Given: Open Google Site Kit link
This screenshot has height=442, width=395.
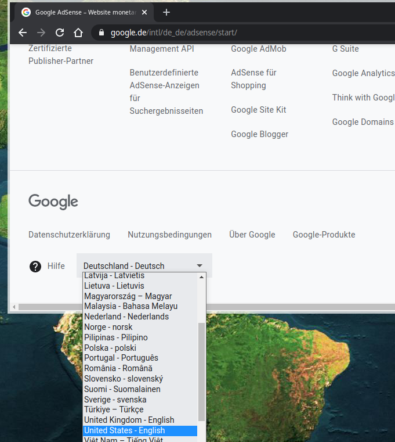Looking at the screenshot, I should coord(259,110).
